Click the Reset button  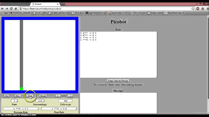click(x=43, y=96)
